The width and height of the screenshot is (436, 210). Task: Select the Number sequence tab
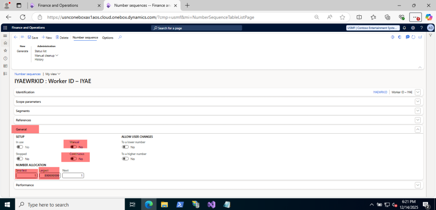85,37
